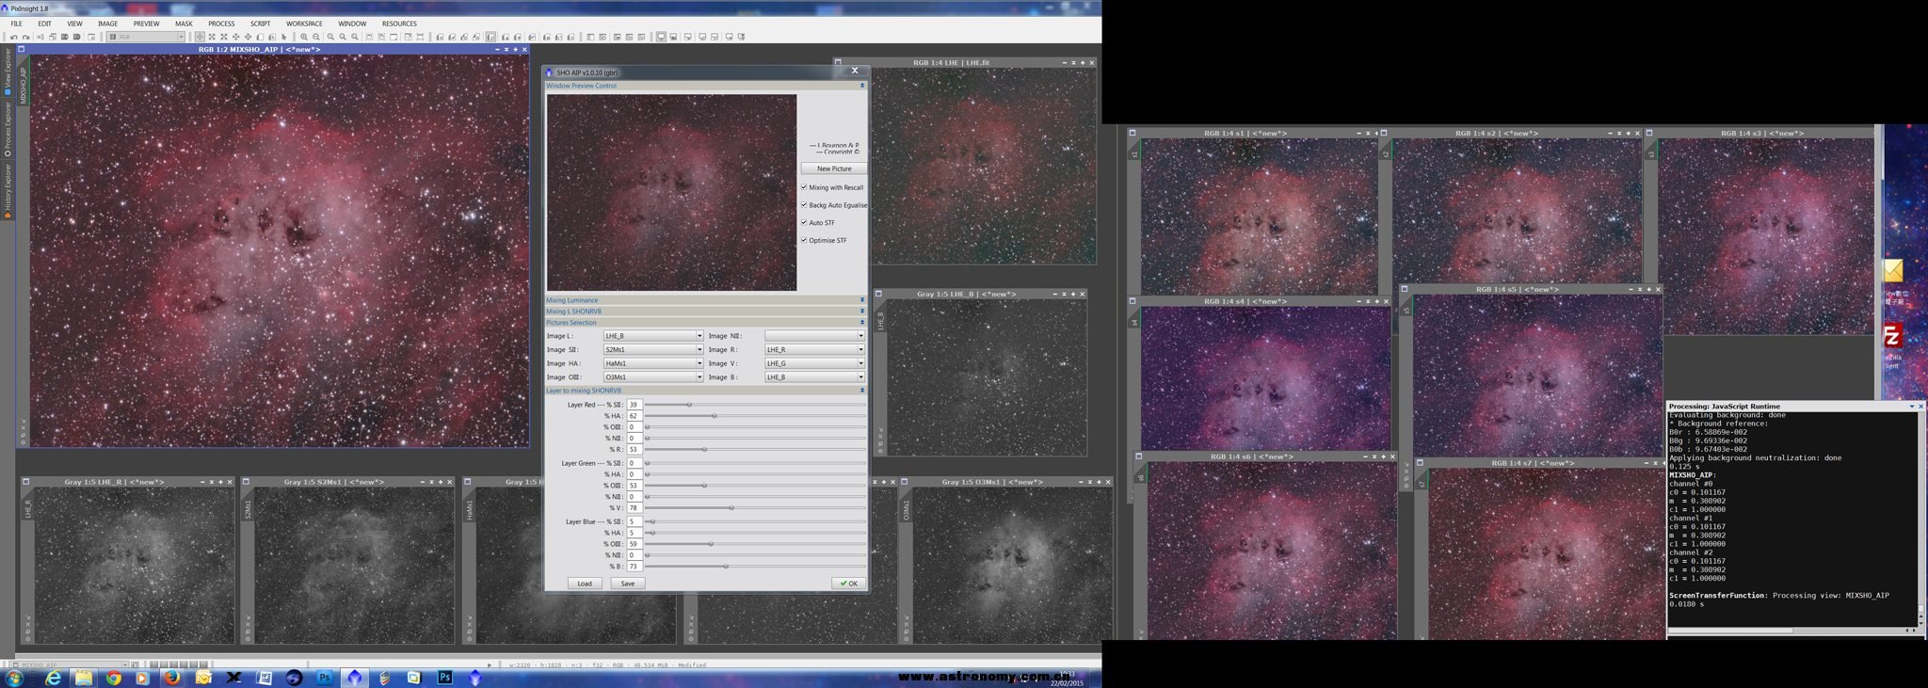The image size is (1928, 688).
Task: Collapse the Window Preview Control section
Action: pos(861,86)
